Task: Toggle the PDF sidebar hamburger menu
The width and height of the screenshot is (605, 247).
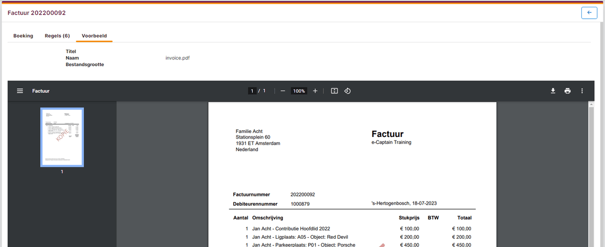Action: (x=20, y=91)
